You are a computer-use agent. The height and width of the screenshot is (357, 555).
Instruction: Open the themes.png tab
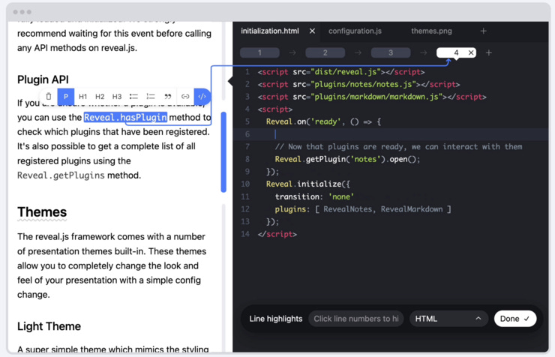click(431, 31)
